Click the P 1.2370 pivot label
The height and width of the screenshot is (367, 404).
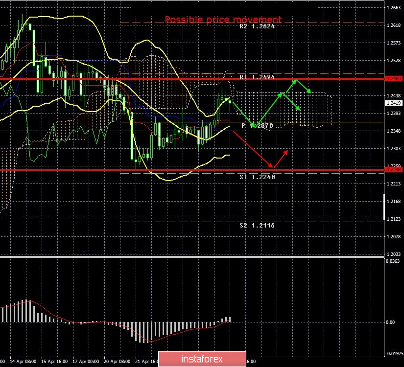point(257,126)
